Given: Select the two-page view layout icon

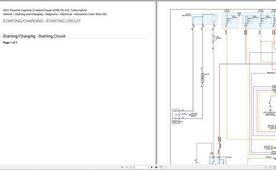Looking at the screenshot, I should pos(275,167).
